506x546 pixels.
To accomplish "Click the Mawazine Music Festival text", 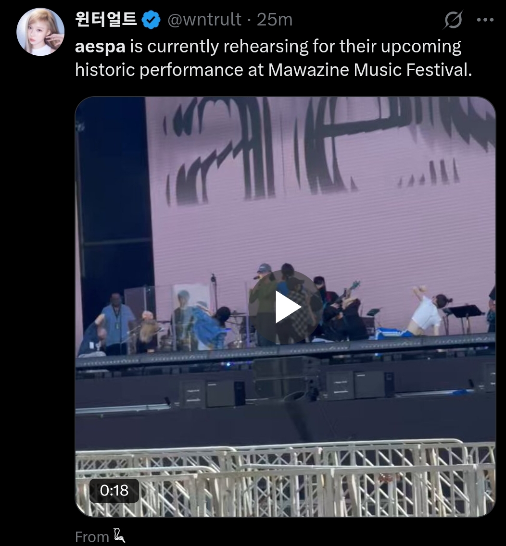I will [370, 70].
